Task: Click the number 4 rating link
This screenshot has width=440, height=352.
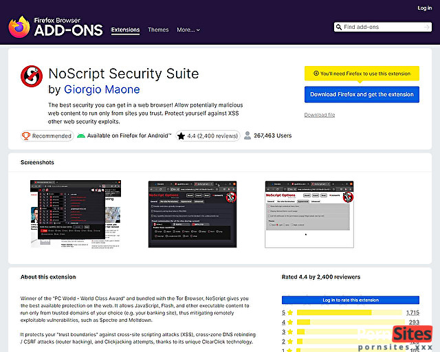Action: (x=283, y=322)
